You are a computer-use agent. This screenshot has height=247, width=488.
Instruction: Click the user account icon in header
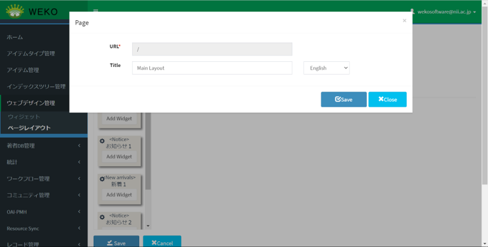pyautogui.click(x=413, y=11)
